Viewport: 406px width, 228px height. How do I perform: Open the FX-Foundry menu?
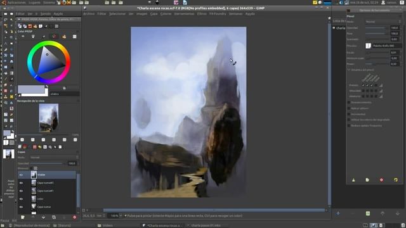(218, 14)
